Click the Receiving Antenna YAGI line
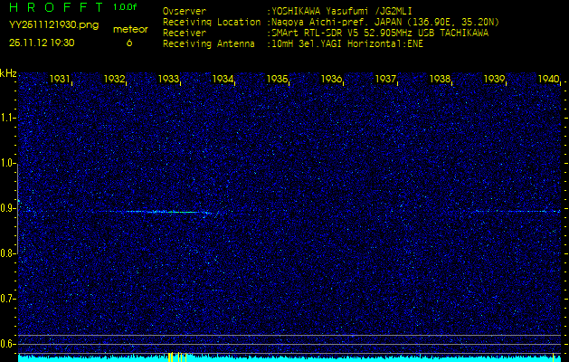This screenshot has height=362, width=569. 291,43
